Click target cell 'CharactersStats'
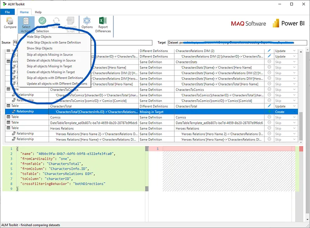Image resolution: width=310 pixels, height=228 pixels. [x=220, y=62]
